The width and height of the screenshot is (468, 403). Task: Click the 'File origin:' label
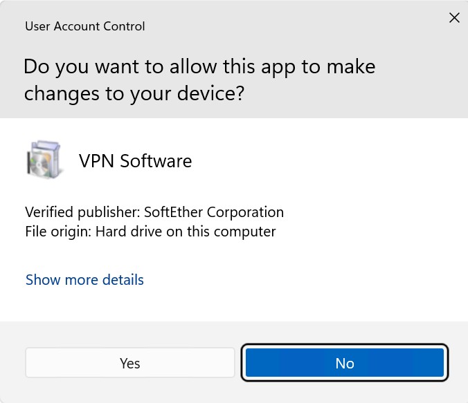(x=58, y=232)
